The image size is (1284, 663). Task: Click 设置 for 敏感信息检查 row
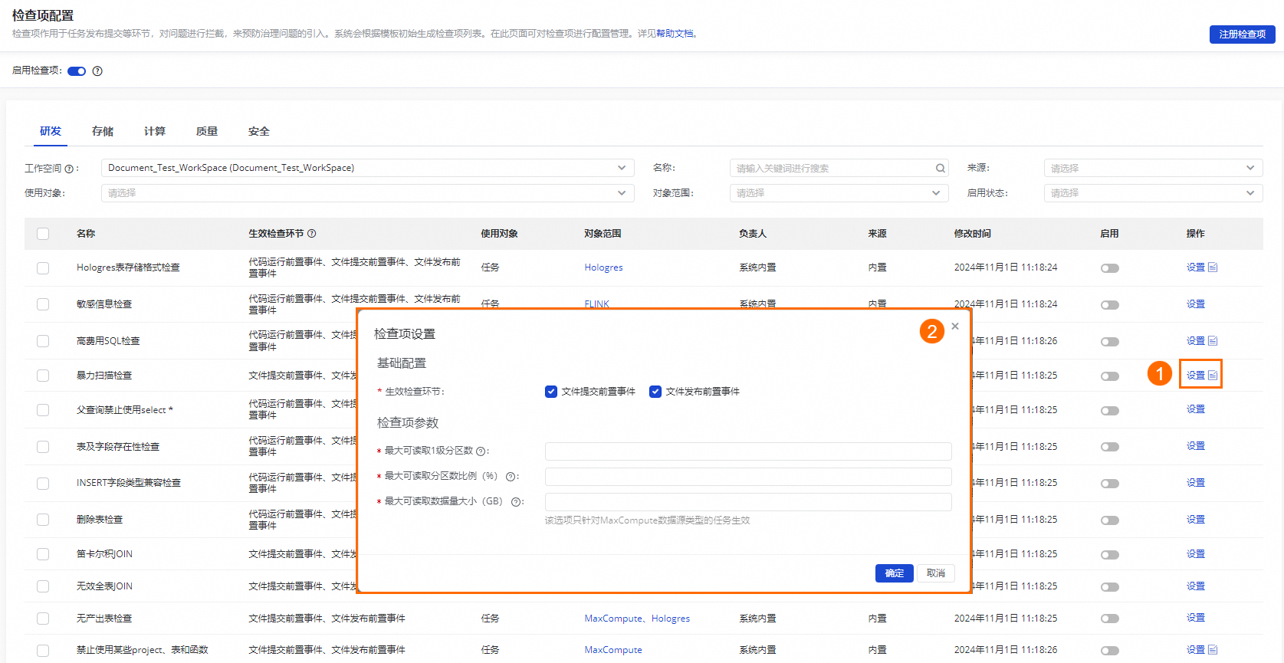1196,304
